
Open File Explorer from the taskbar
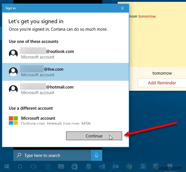pyautogui.click(x=61, y=167)
